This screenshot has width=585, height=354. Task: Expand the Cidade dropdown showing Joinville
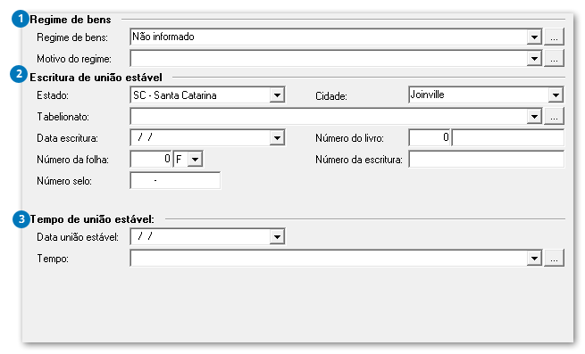(556, 95)
